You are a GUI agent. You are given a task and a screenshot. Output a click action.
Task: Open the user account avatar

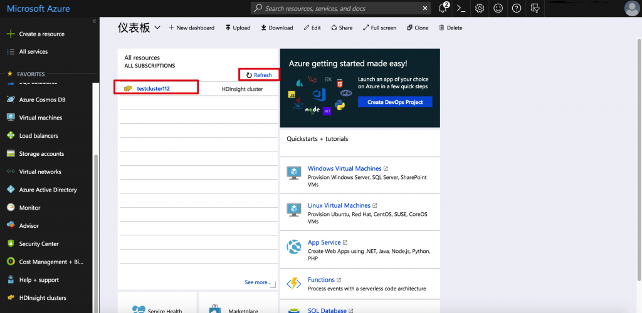632,9
